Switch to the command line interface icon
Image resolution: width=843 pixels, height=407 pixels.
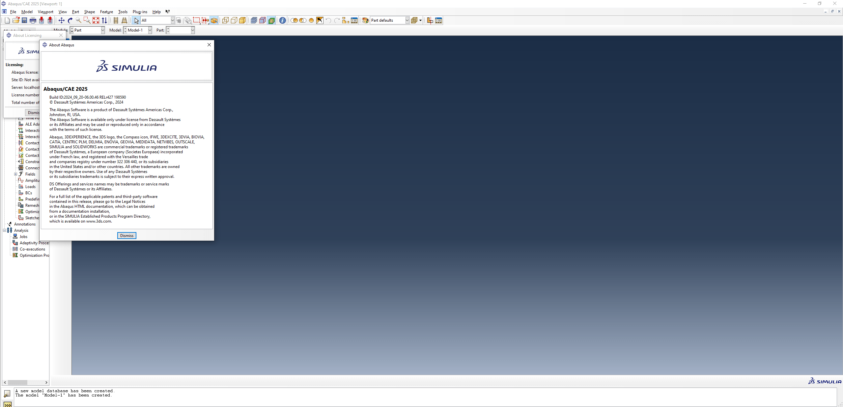tap(8, 404)
